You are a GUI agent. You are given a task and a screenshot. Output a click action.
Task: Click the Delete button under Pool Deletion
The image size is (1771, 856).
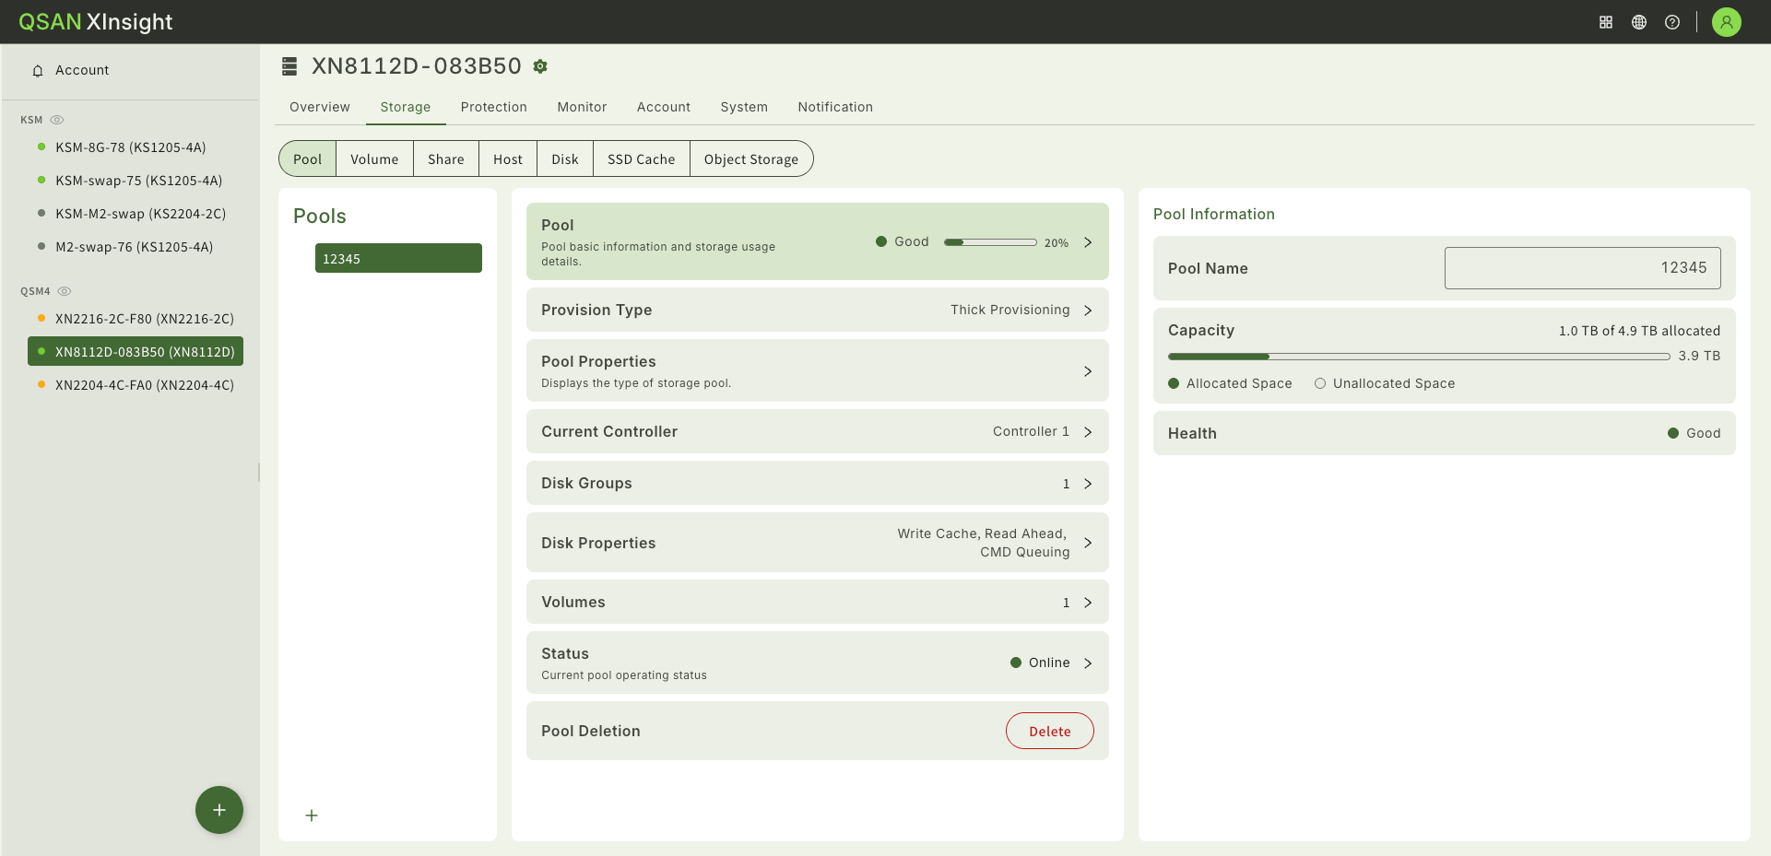(x=1049, y=731)
